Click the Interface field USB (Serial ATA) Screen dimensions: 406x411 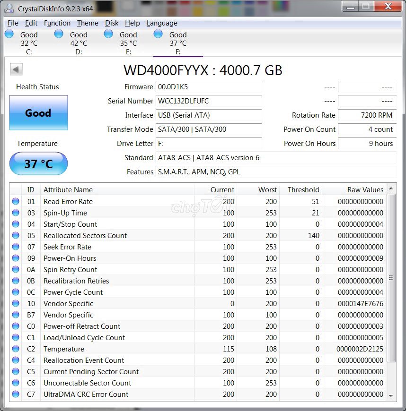point(209,115)
